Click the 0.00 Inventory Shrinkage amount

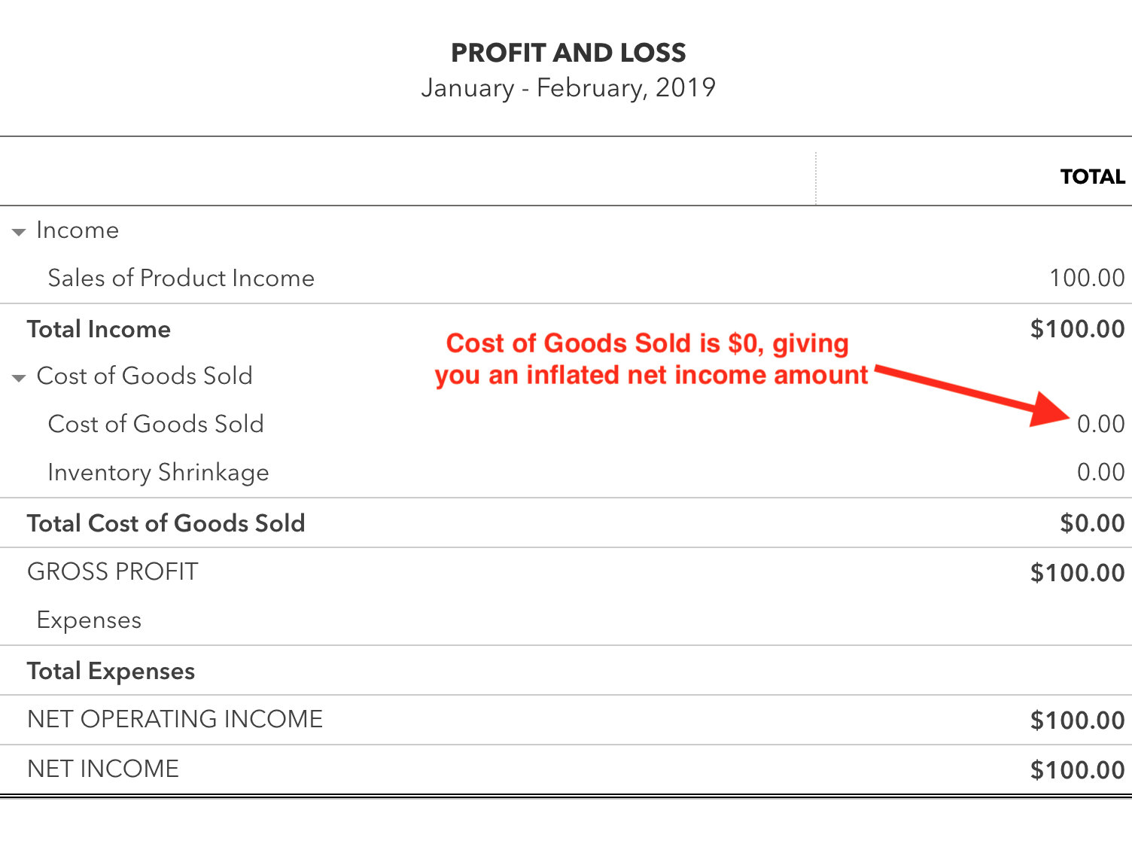[1100, 472]
